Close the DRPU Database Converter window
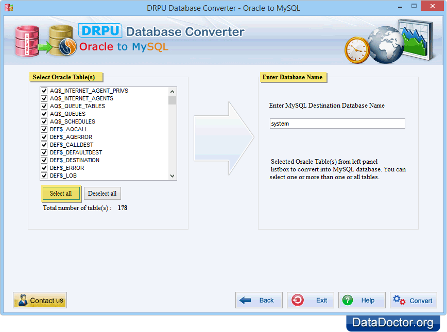The image size is (447, 332). (x=433, y=6)
